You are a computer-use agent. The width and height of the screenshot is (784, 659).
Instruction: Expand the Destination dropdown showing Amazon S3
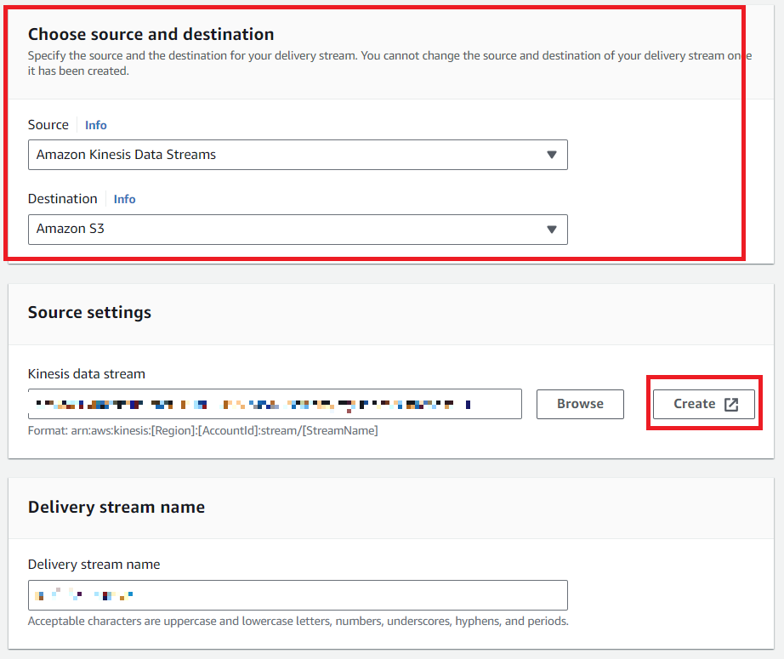[289, 229]
